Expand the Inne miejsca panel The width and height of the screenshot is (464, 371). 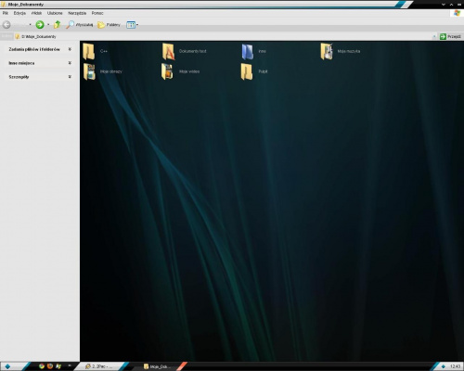coord(70,63)
